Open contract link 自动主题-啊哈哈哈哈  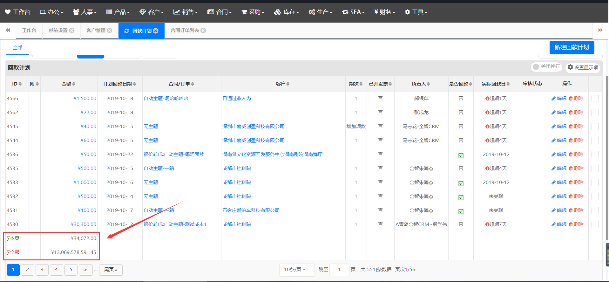[x=166, y=99]
